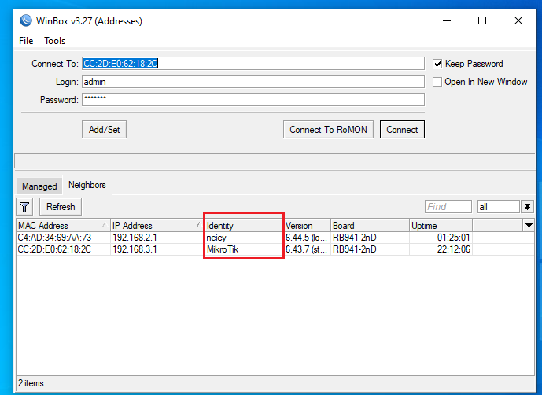This screenshot has height=395, width=542.
Task: Click the WinBox application logo icon
Action: tap(26, 20)
